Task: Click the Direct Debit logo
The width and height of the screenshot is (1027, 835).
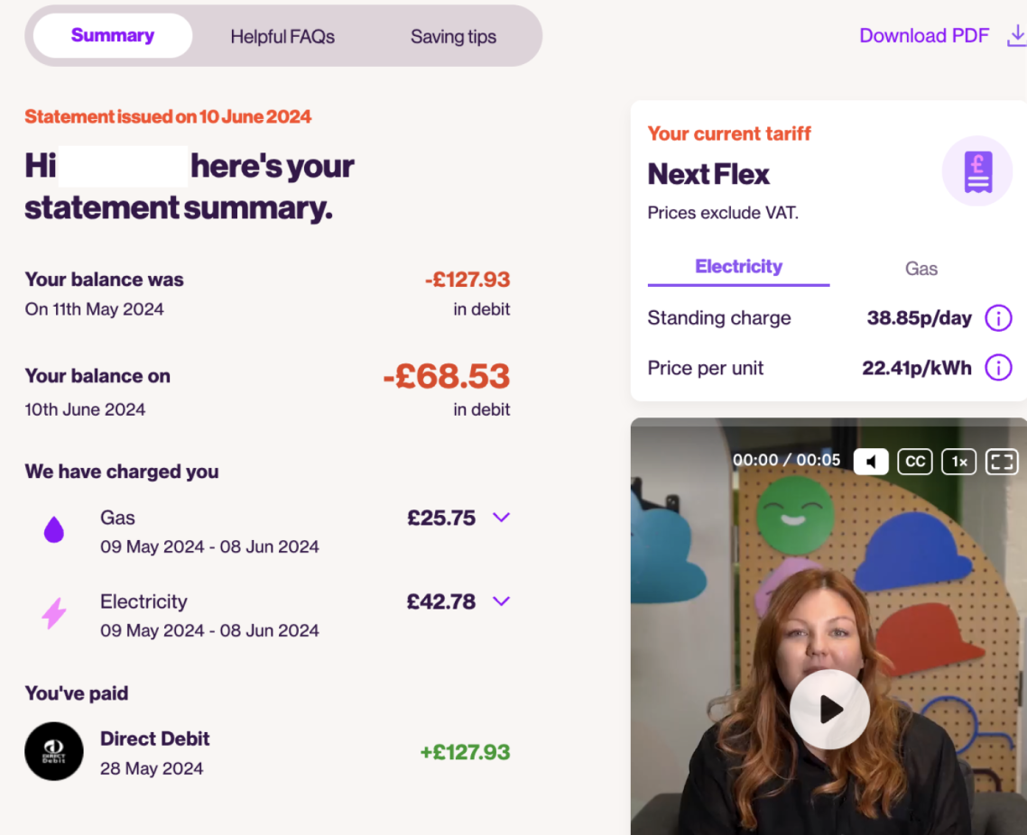Action: [54, 751]
